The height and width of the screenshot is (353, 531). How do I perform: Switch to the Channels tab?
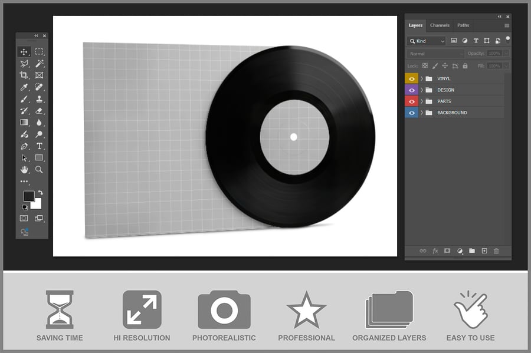(x=440, y=25)
